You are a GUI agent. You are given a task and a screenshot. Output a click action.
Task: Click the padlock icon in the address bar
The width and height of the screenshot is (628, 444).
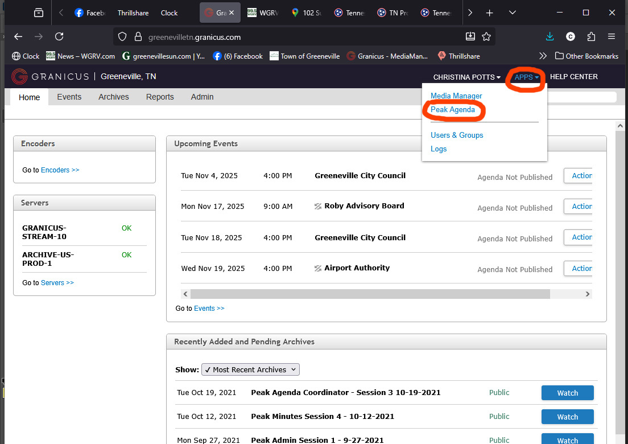point(138,36)
